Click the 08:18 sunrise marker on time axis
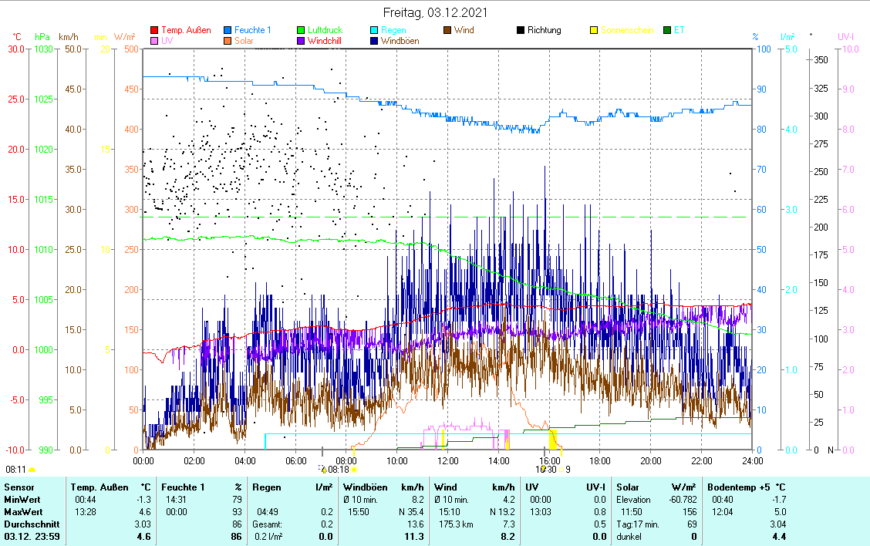 (338, 469)
